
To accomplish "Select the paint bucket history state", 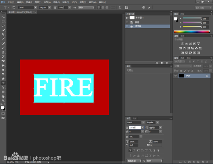I will coord(148,26).
